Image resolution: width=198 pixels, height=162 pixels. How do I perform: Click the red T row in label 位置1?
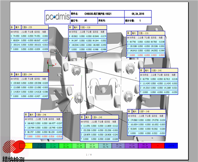(x=146, y=55)
